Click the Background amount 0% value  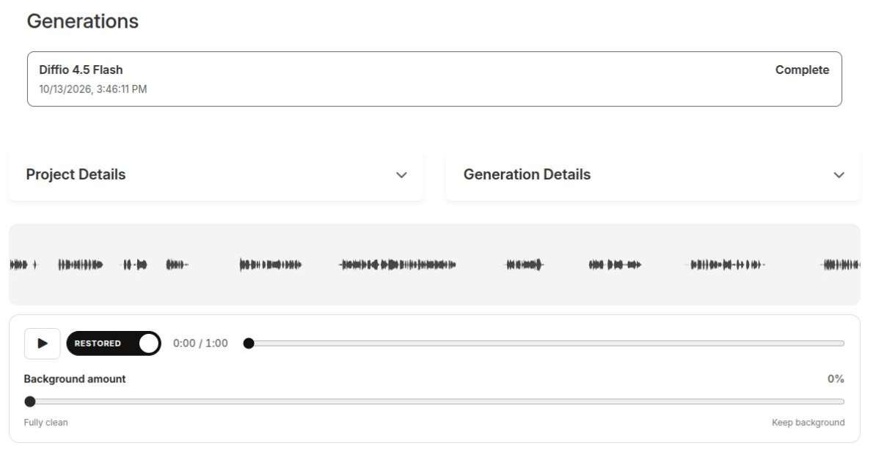point(836,379)
